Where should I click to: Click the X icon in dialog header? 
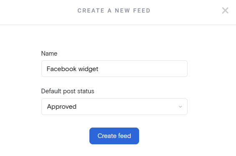225,10
